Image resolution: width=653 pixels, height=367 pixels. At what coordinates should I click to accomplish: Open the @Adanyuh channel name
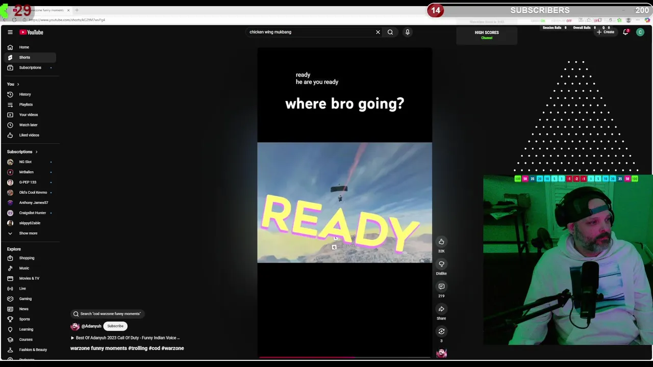pyautogui.click(x=91, y=326)
